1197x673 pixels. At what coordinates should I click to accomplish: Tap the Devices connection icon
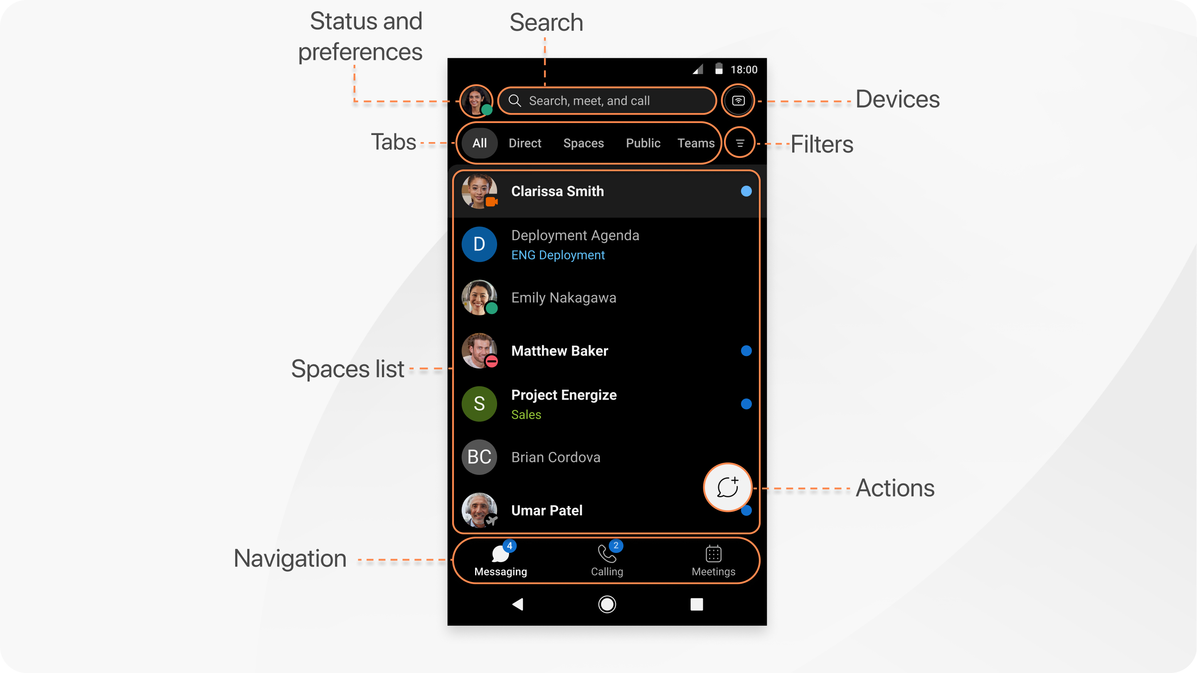pos(738,100)
